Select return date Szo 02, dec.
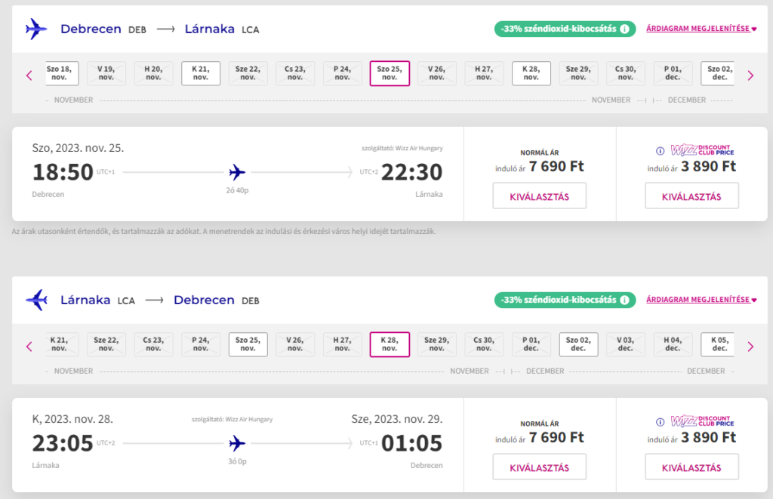Screen dimensions: 773x499 coord(578,344)
